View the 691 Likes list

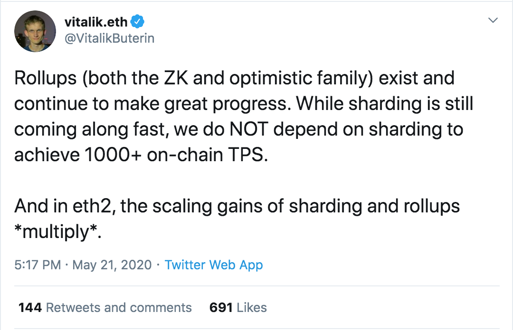pyautogui.click(x=238, y=307)
